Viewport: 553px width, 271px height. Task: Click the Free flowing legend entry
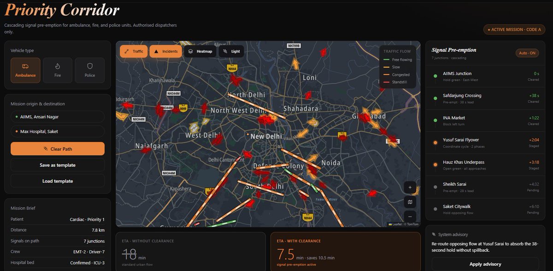pos(398,60)
